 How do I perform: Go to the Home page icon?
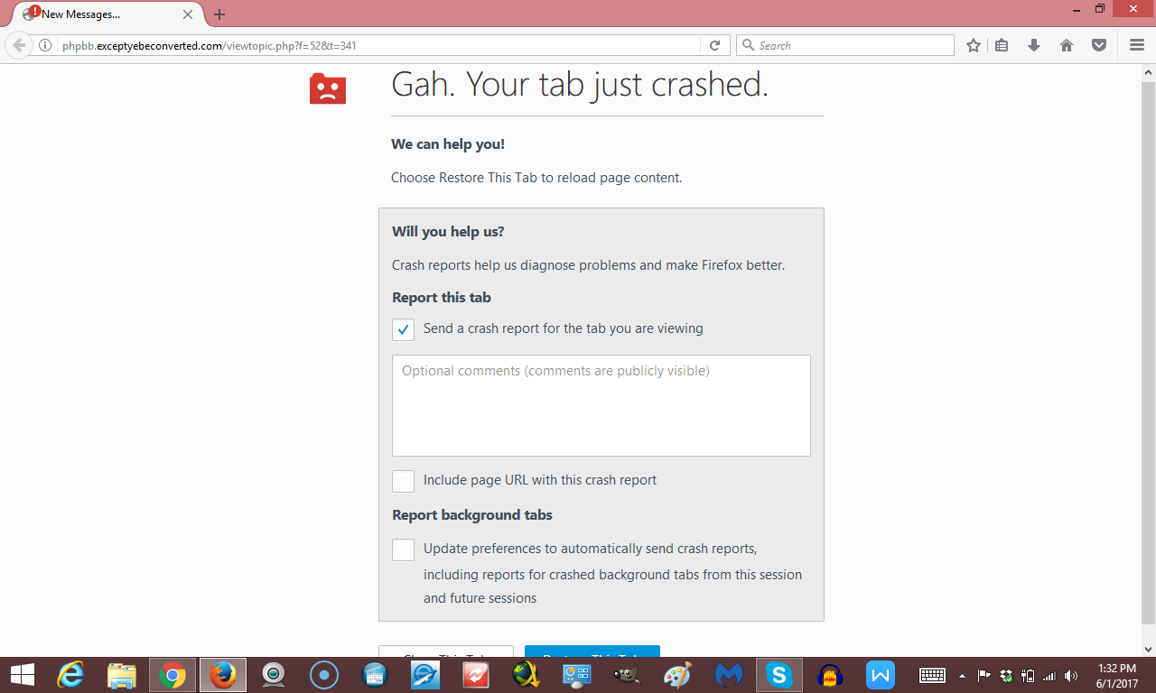[x=1067, y=45]
